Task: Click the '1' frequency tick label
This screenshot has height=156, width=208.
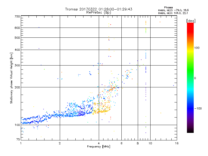Action: coord(21,143)
